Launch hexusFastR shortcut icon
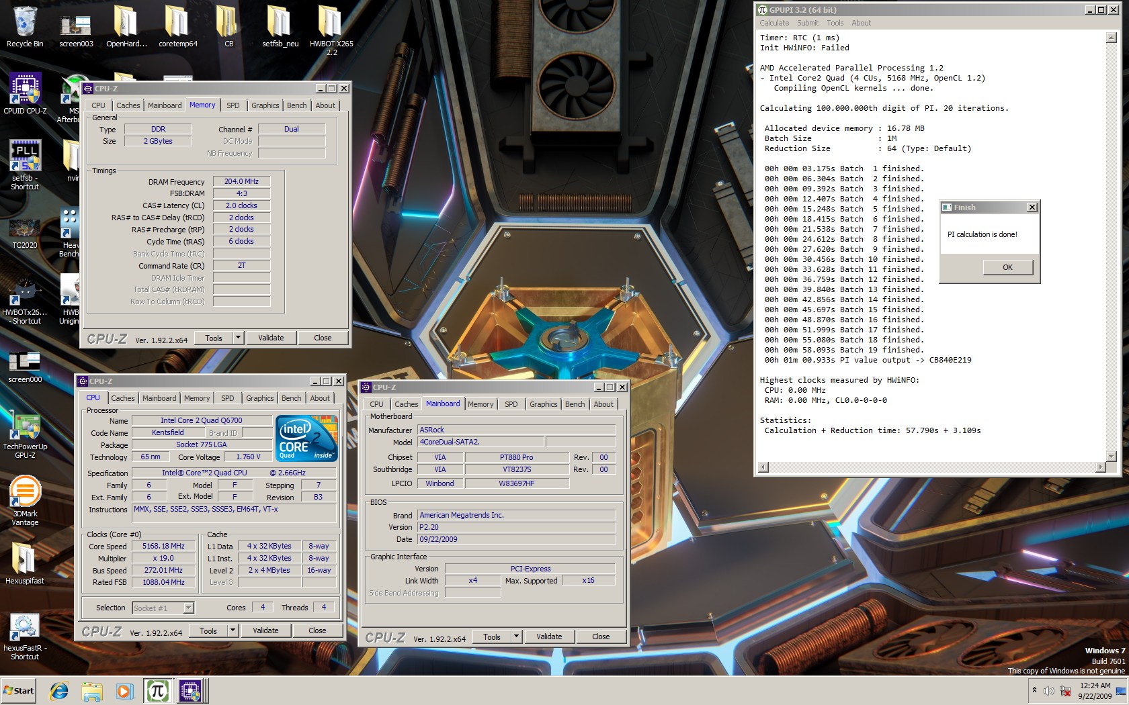The image size is (1129, 705). [x=25, y=635]
